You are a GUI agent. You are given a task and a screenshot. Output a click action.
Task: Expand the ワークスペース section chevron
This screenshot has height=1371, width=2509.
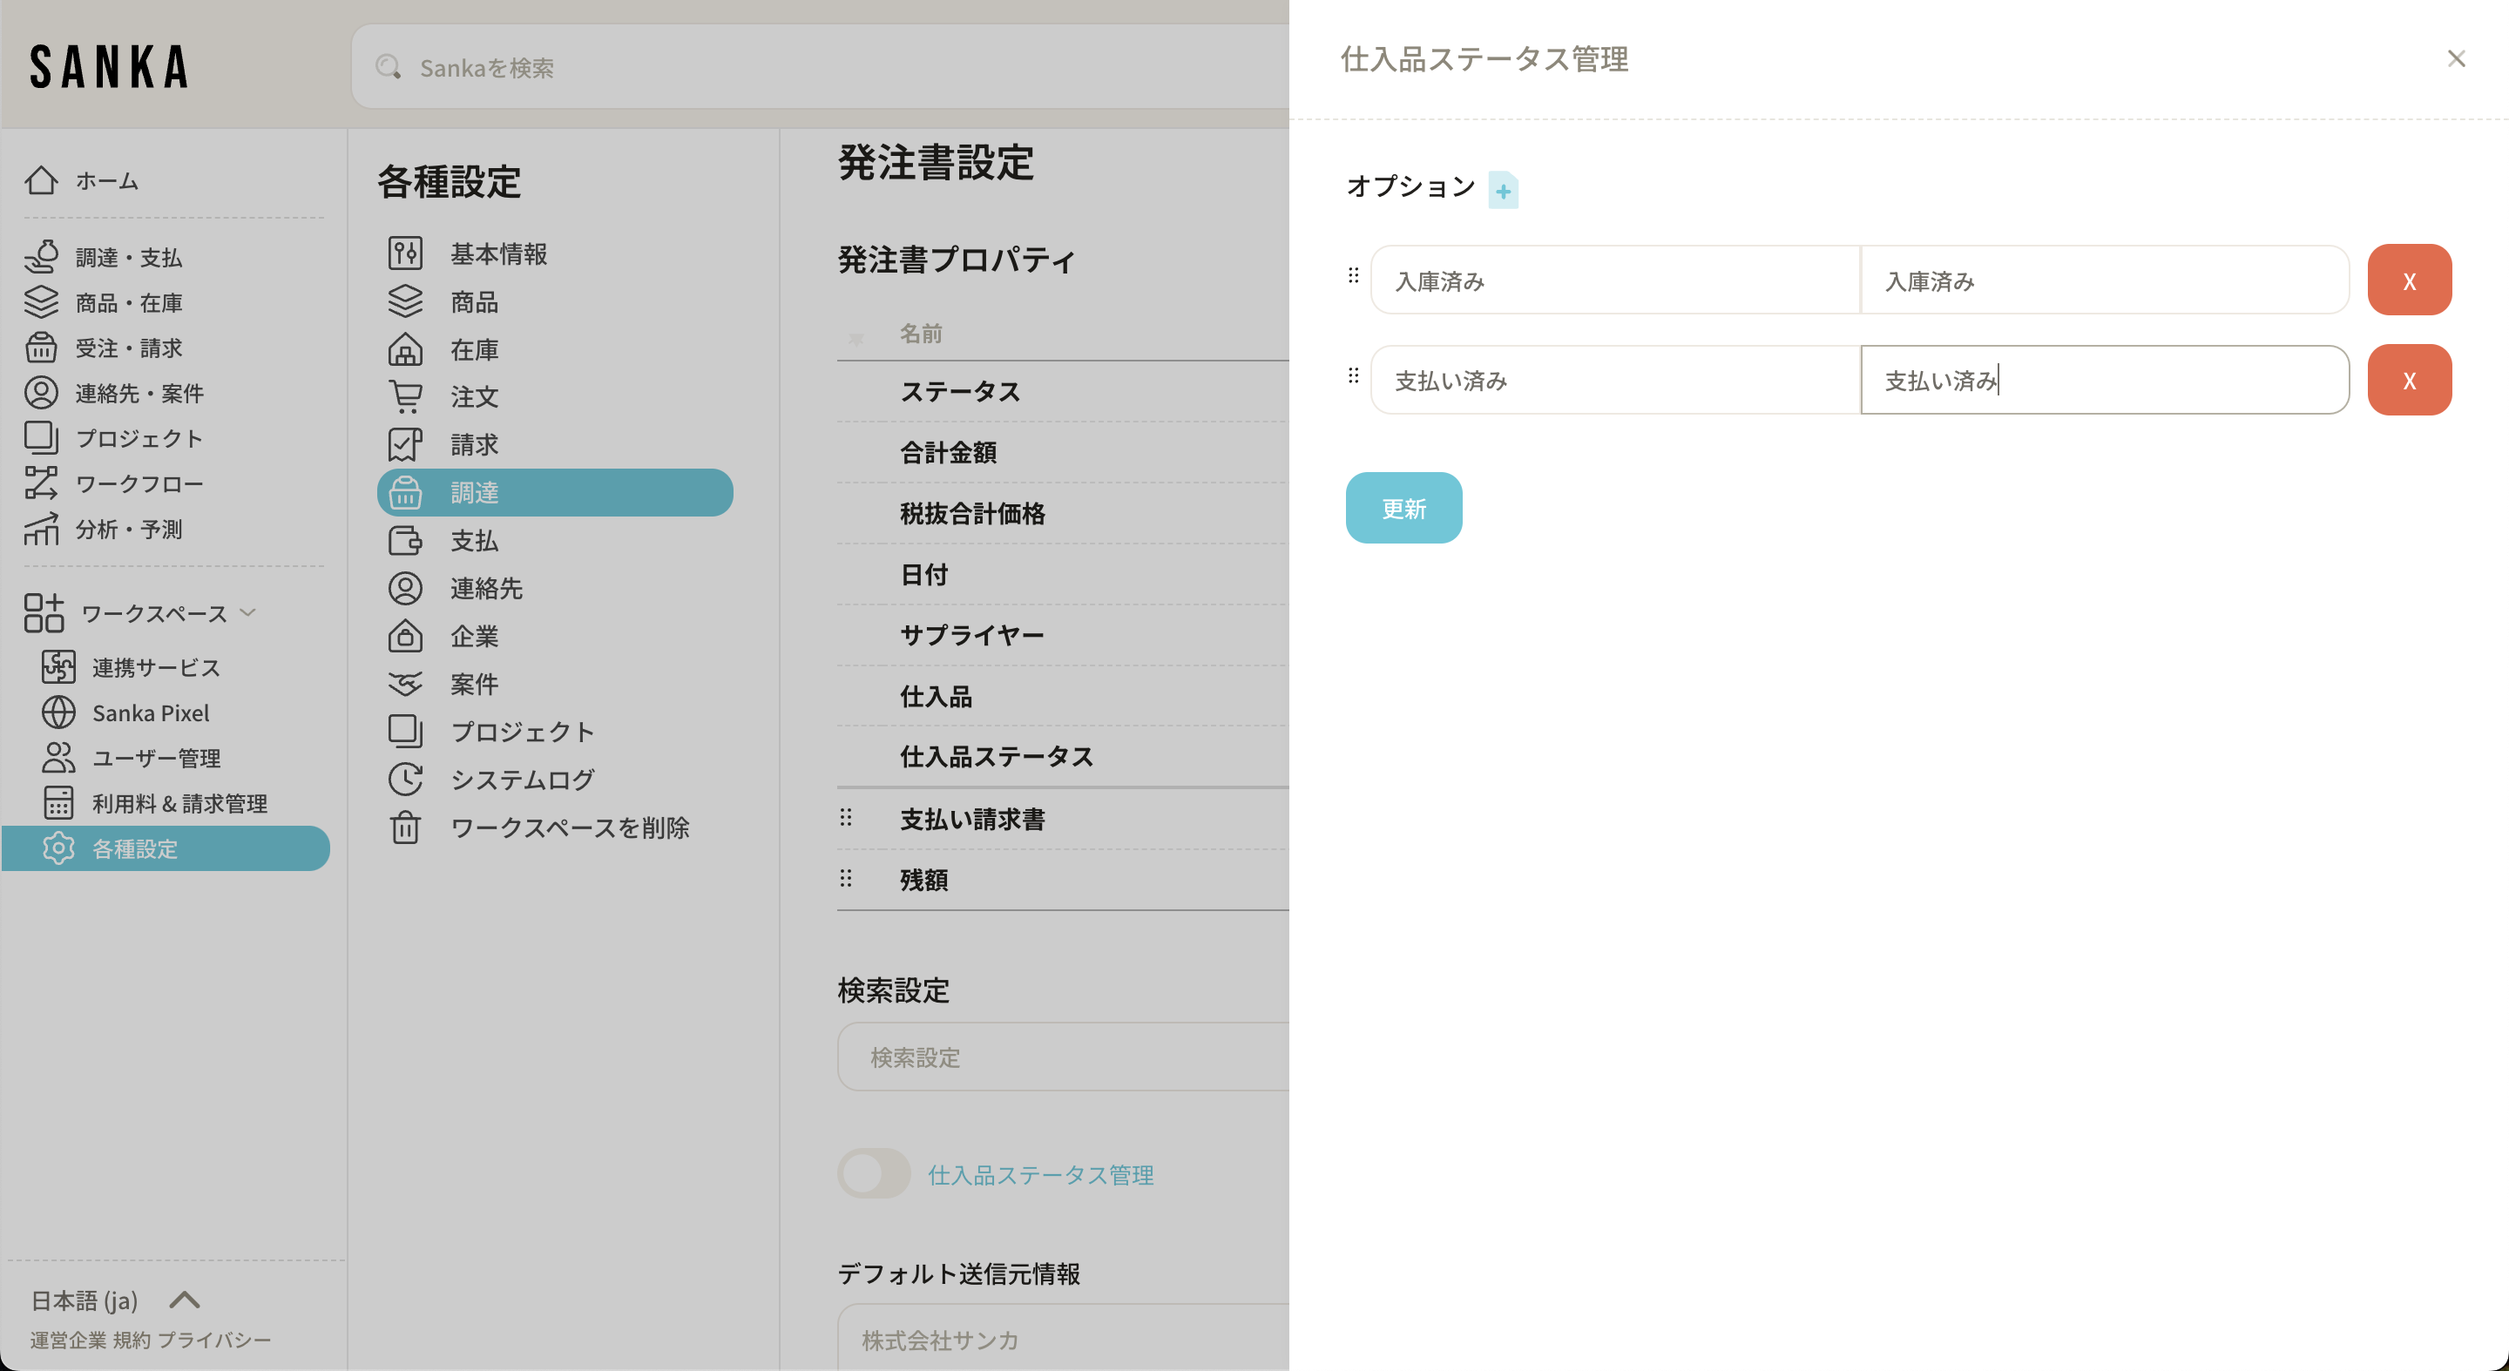pyautogui.click(x=248, y=612)
